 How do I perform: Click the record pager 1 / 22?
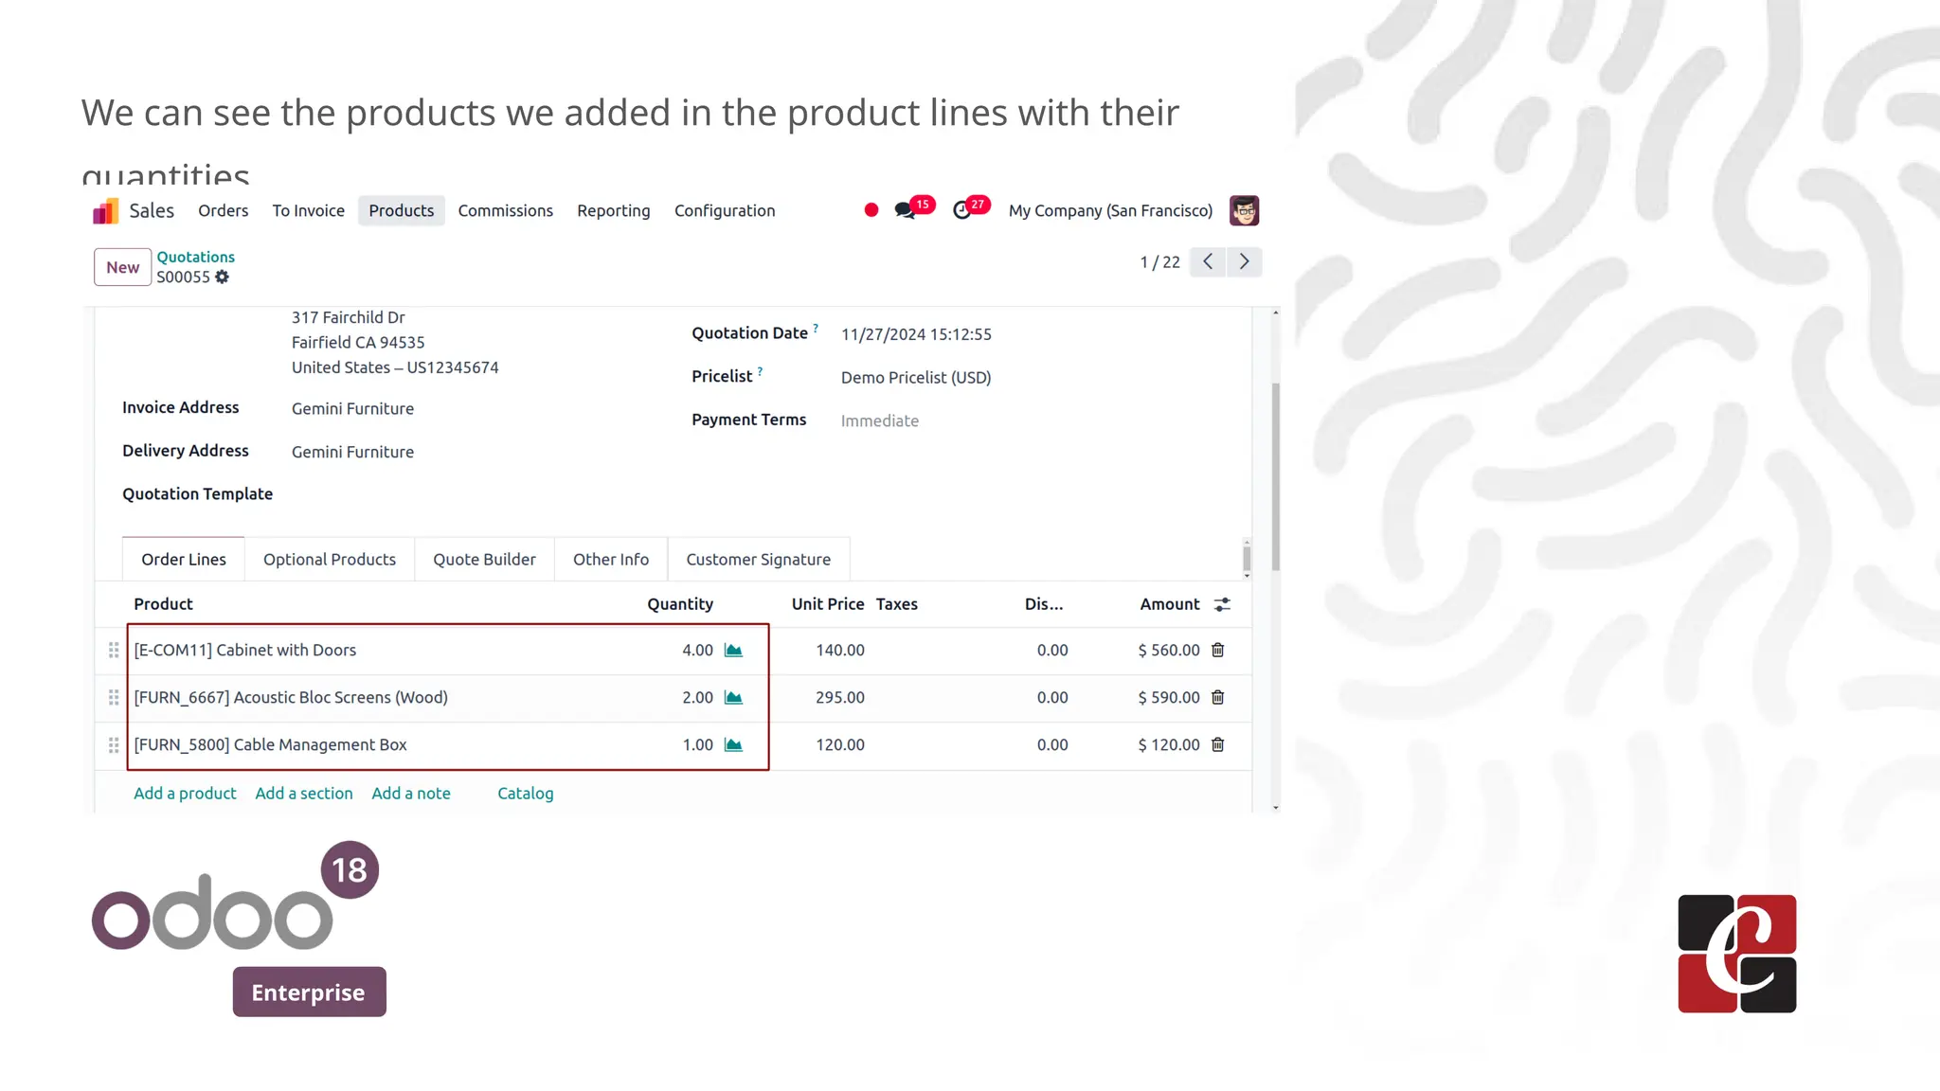pyautogui.click(x=1159, y=262)
